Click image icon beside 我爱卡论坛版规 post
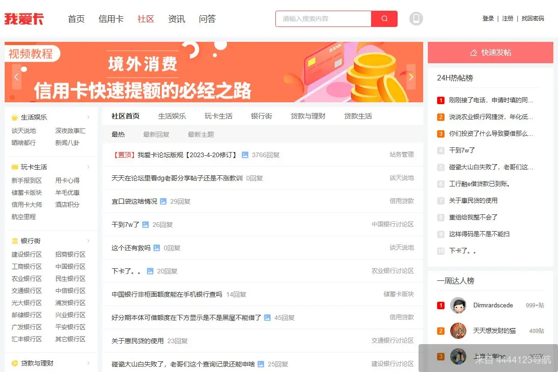 (x=245, y=155)
